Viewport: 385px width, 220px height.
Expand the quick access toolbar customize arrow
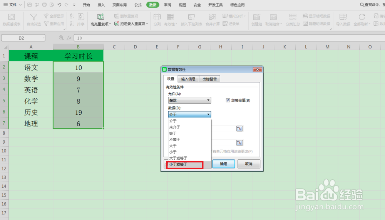click(74, 5)
